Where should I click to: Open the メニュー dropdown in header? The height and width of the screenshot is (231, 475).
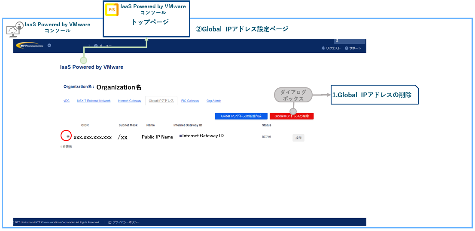103,46
